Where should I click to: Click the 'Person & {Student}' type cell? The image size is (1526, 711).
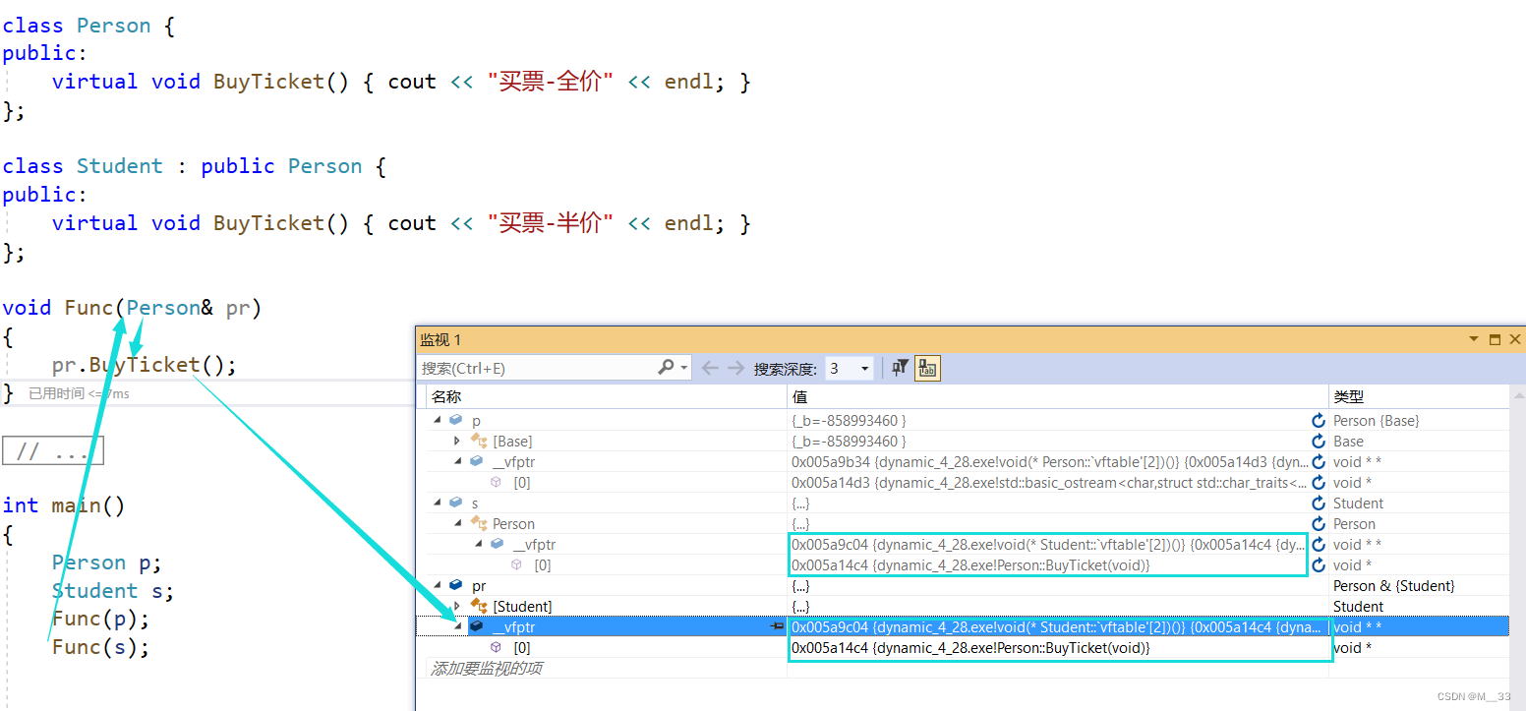[1393, 585]
